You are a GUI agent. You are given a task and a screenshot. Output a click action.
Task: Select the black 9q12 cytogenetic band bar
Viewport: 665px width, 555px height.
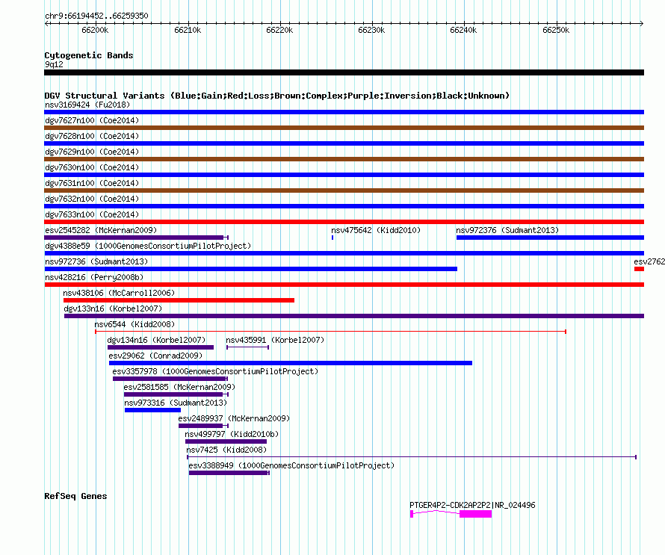tap(344, 72)
